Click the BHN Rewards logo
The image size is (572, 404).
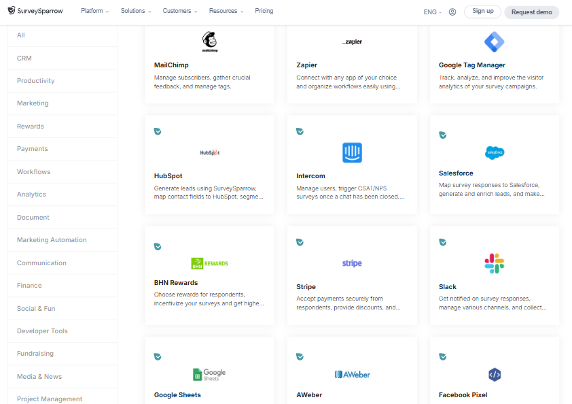(x=210, y=263)
